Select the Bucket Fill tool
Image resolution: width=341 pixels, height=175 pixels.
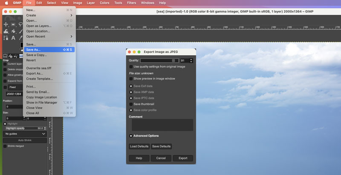pos(13,32)
